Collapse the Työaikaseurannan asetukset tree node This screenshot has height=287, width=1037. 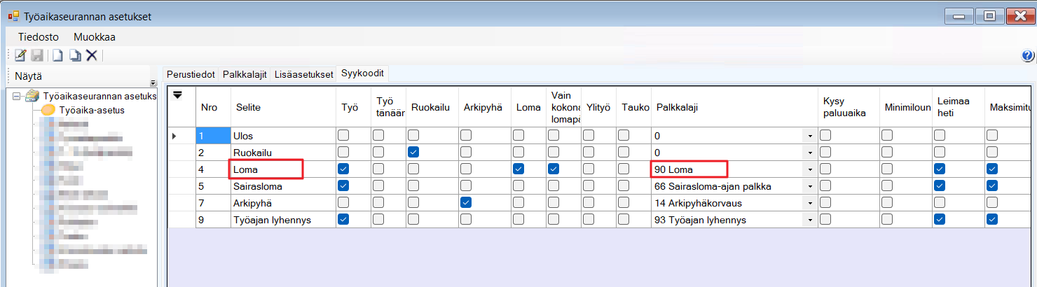(x=16, y=96)
